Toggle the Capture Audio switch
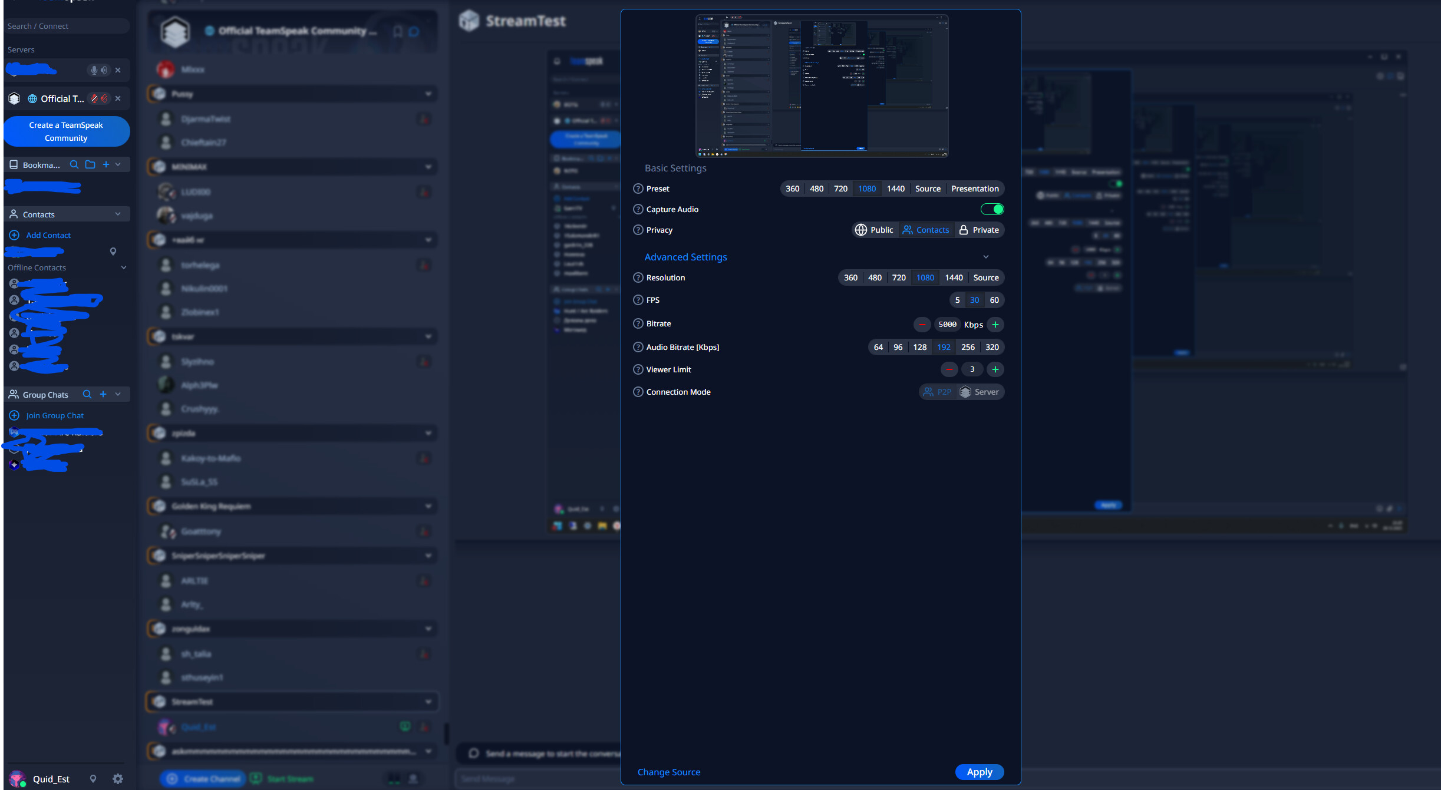Screen dimensions: 1441x790 click(x=992, y=209)
